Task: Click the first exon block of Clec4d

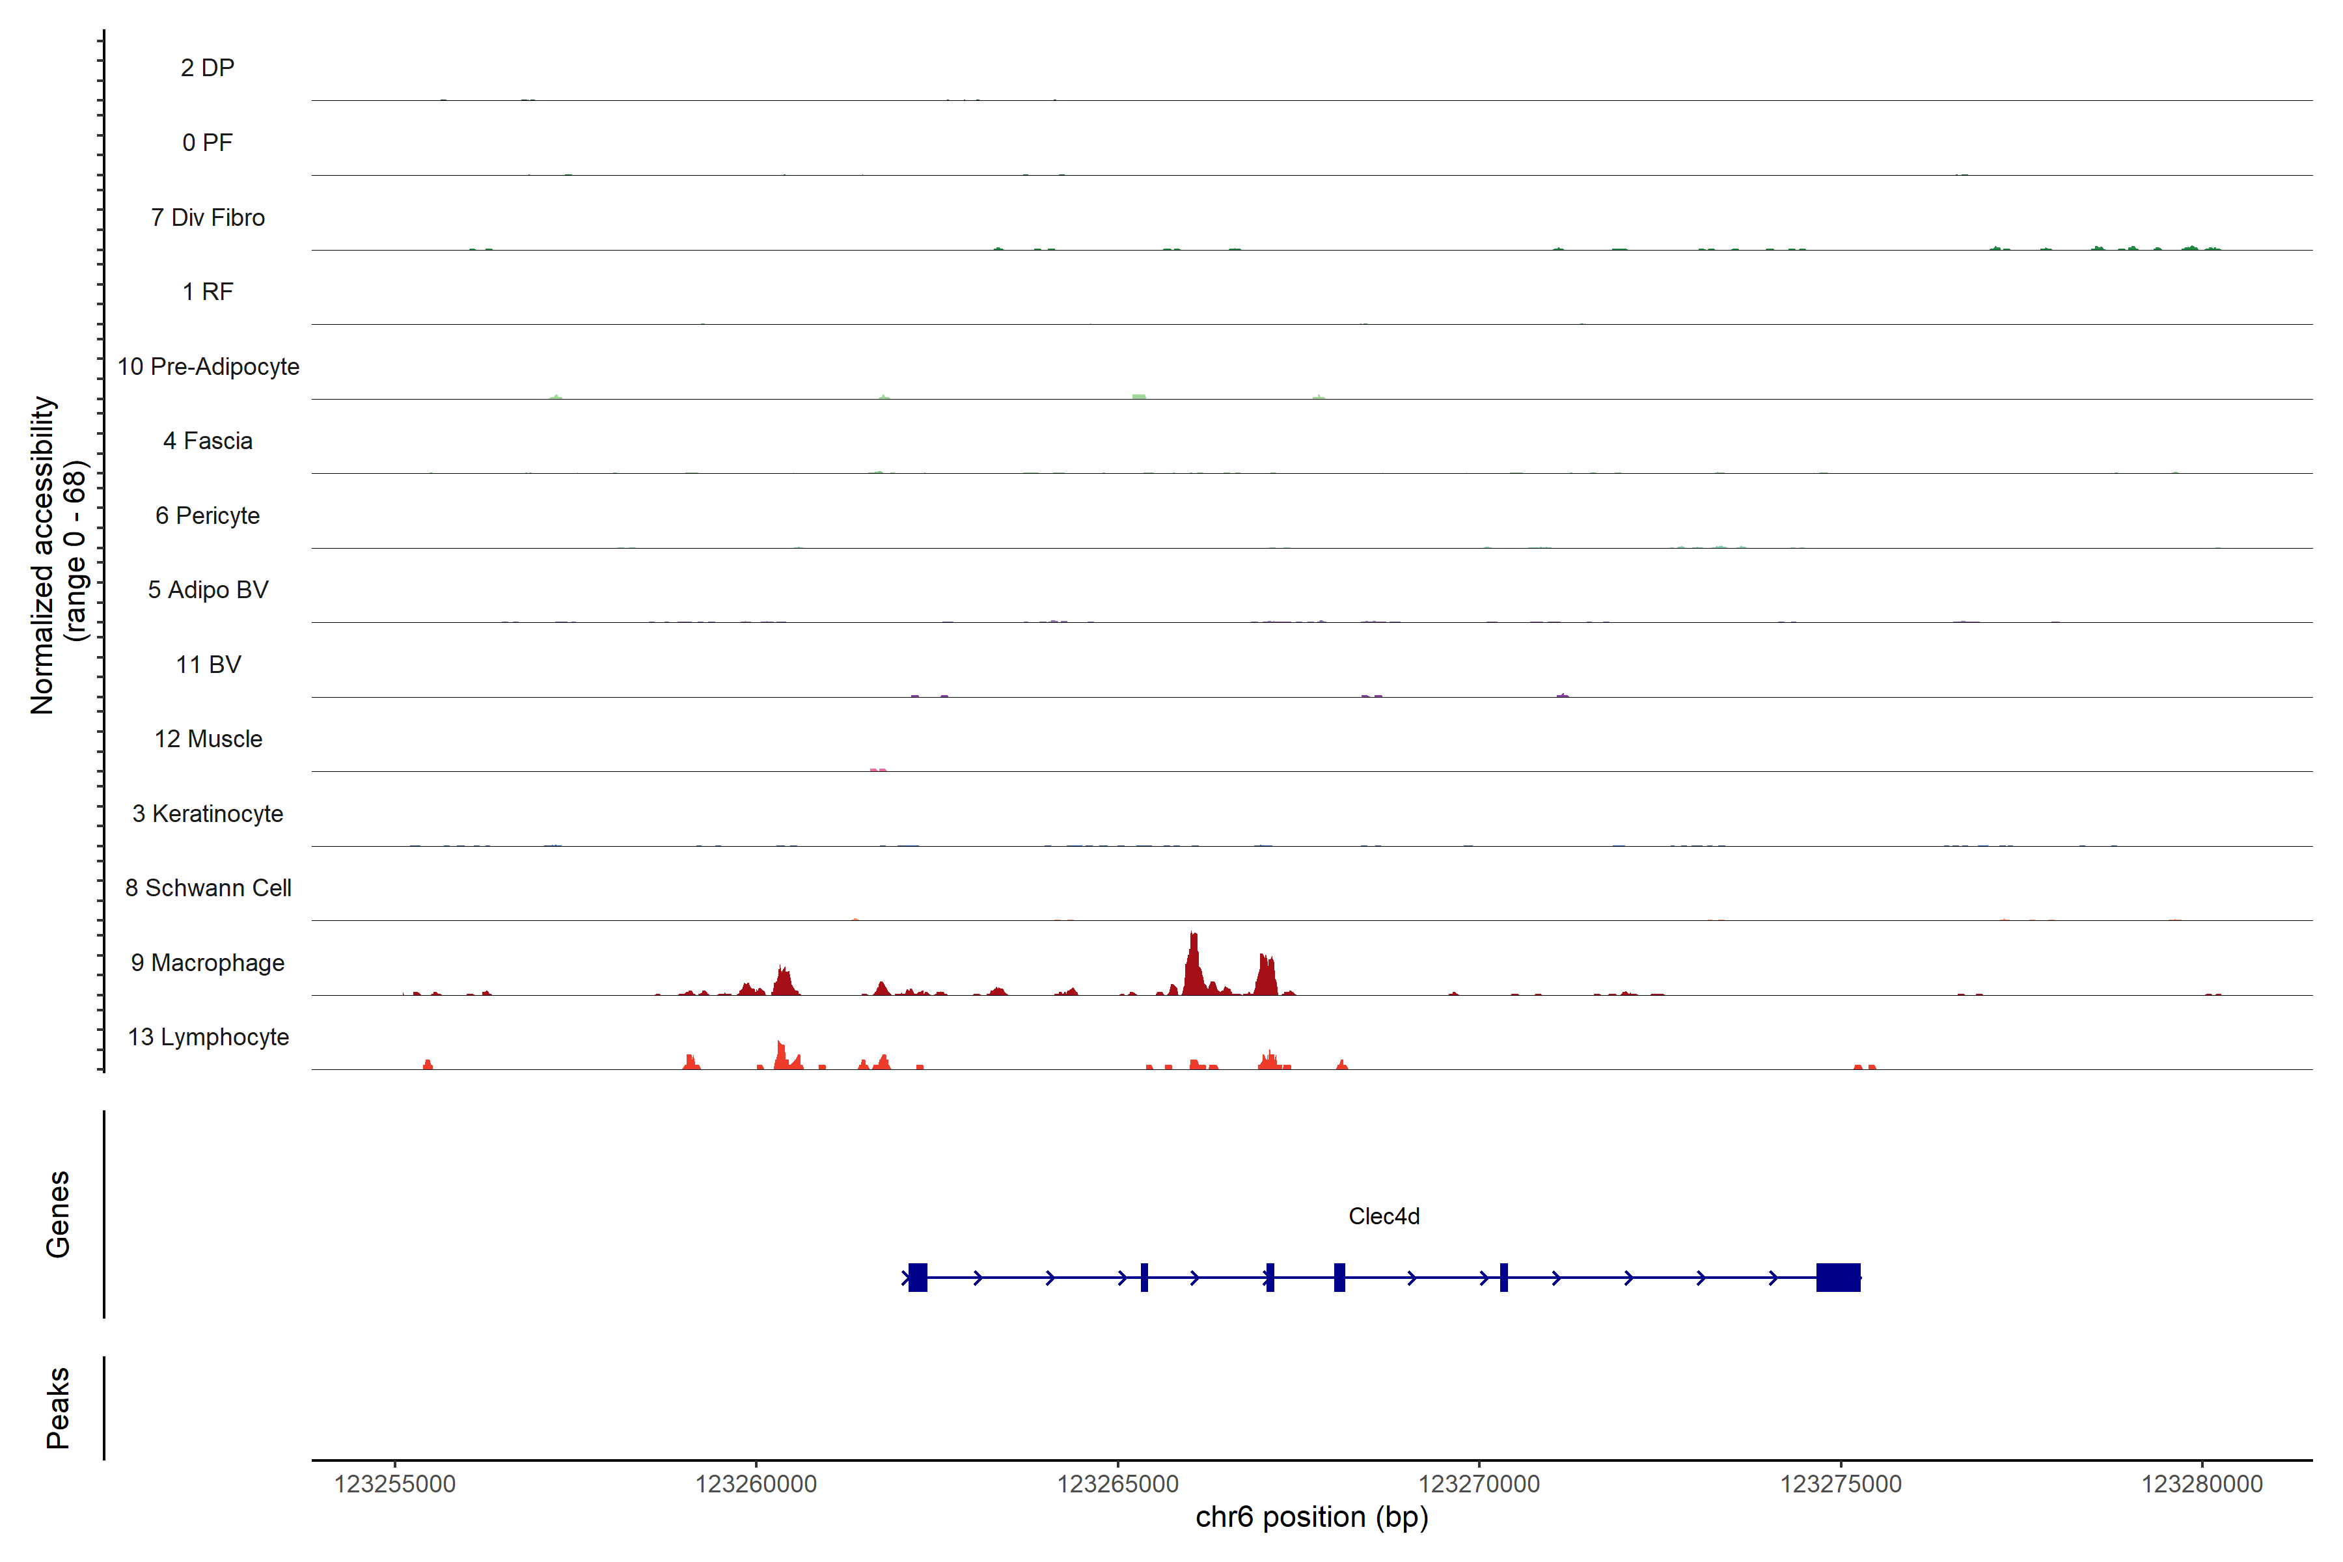Action: coord(918,1277)
